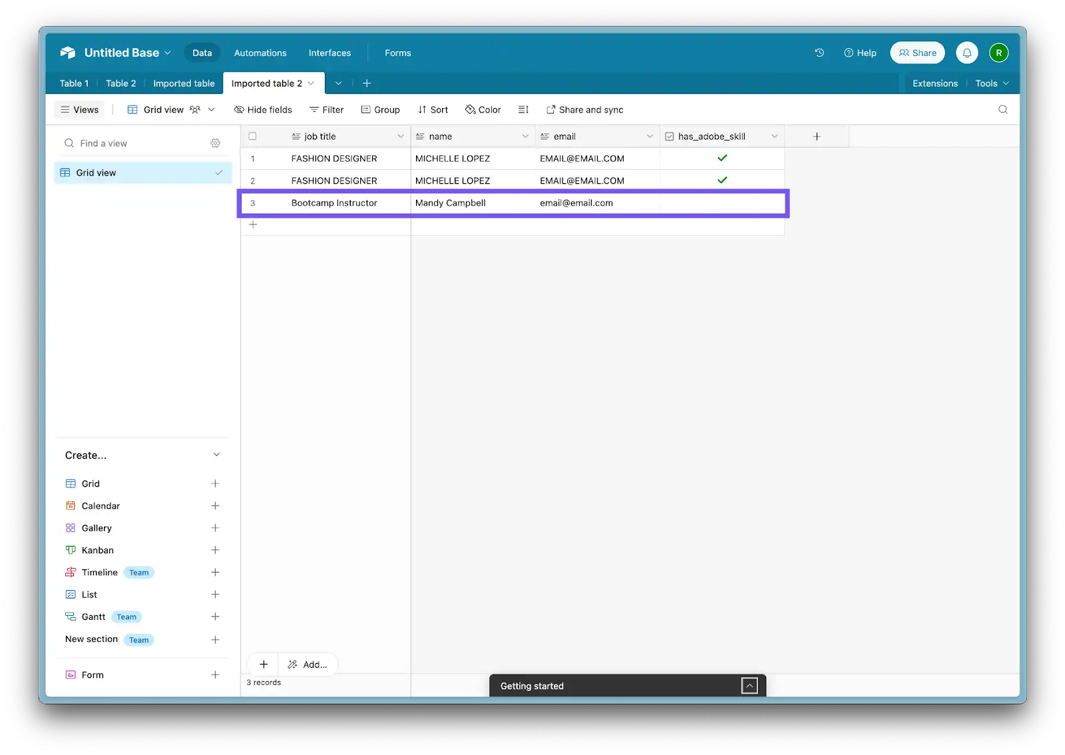Click the Mandy Campbell name cell
The width and height of the screenshot is (1065, 755).
(x=473, y=203)
